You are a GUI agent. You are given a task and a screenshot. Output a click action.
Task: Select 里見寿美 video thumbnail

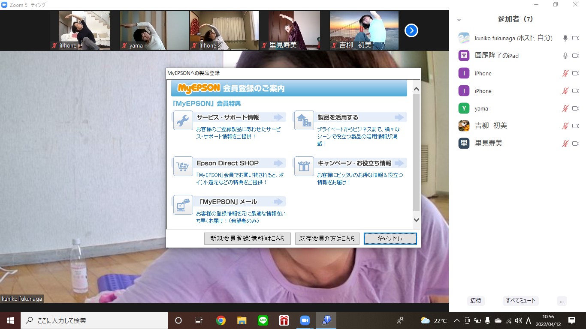point(294,30)
